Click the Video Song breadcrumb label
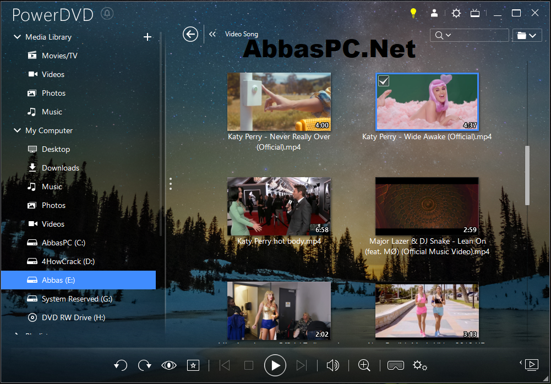 [242, 34]
